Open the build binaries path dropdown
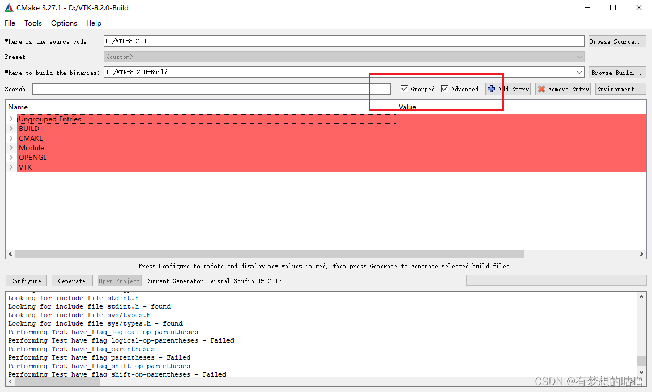This screenshot has width=652, height=392. click(579, 72)
